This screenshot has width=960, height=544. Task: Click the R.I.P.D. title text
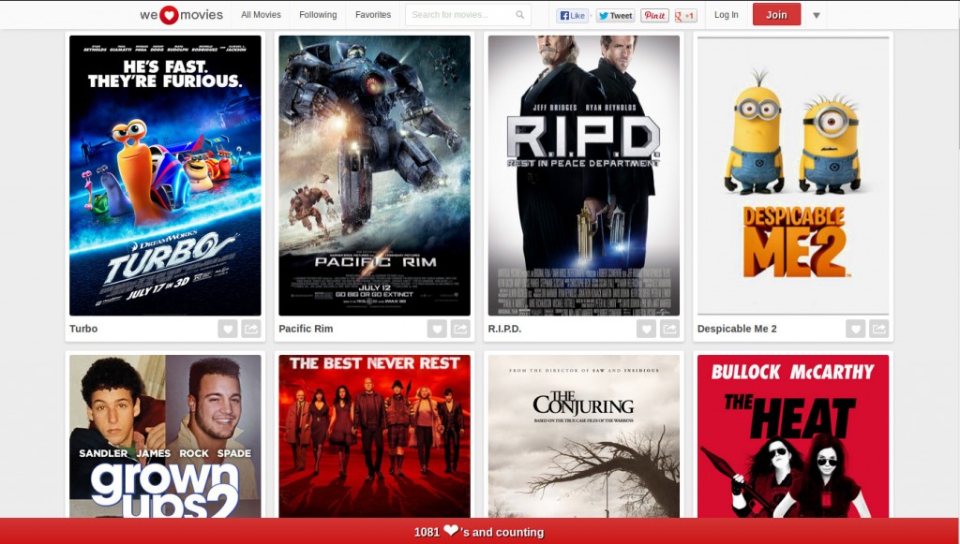point(504,329)
